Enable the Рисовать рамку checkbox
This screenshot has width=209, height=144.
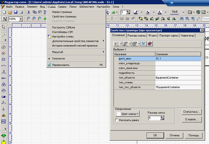click(116, 120)
